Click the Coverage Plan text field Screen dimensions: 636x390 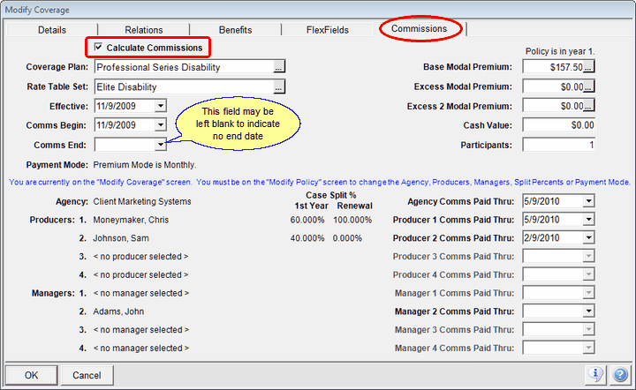(184, 67)
